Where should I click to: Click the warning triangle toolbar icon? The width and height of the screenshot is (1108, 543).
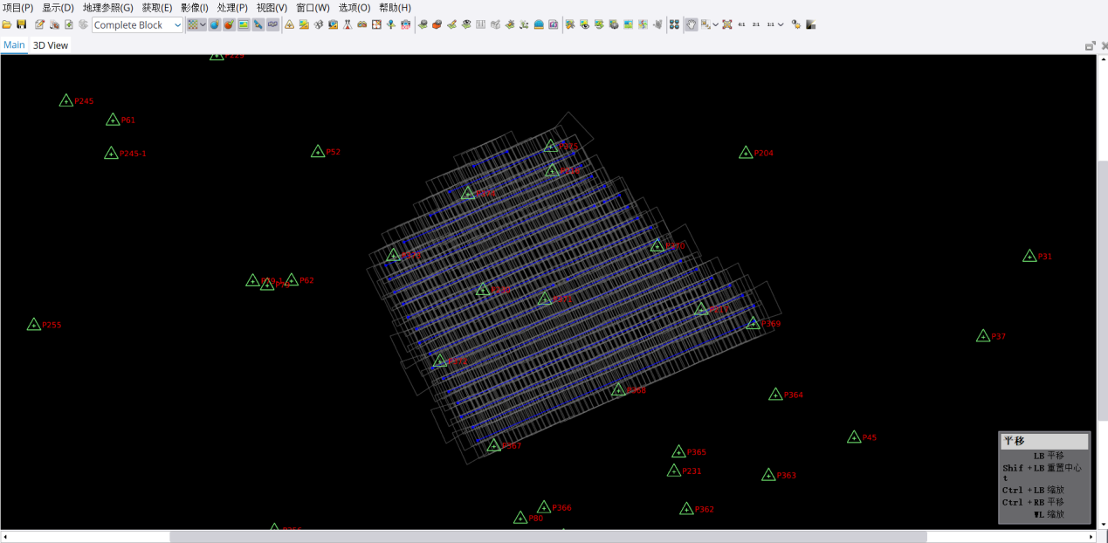290,24
